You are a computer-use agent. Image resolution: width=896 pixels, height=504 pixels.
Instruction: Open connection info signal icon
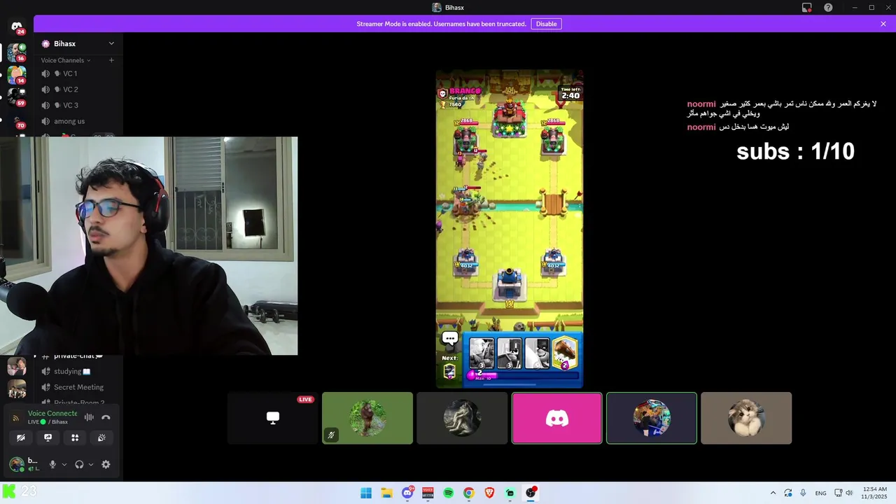[16, 418]
